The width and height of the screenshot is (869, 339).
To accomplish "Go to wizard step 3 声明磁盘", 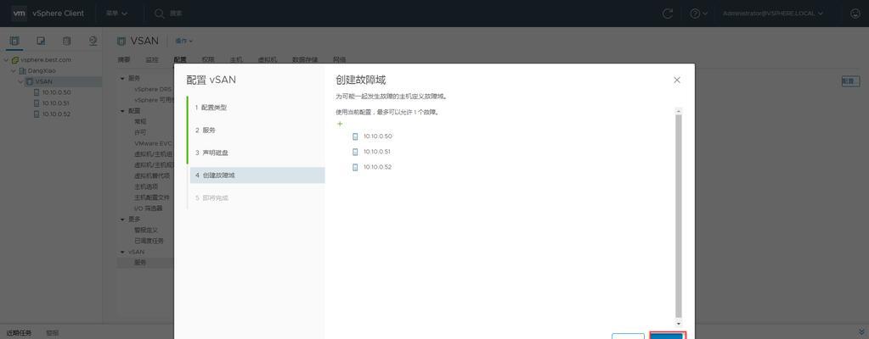I will click(211, 153).
